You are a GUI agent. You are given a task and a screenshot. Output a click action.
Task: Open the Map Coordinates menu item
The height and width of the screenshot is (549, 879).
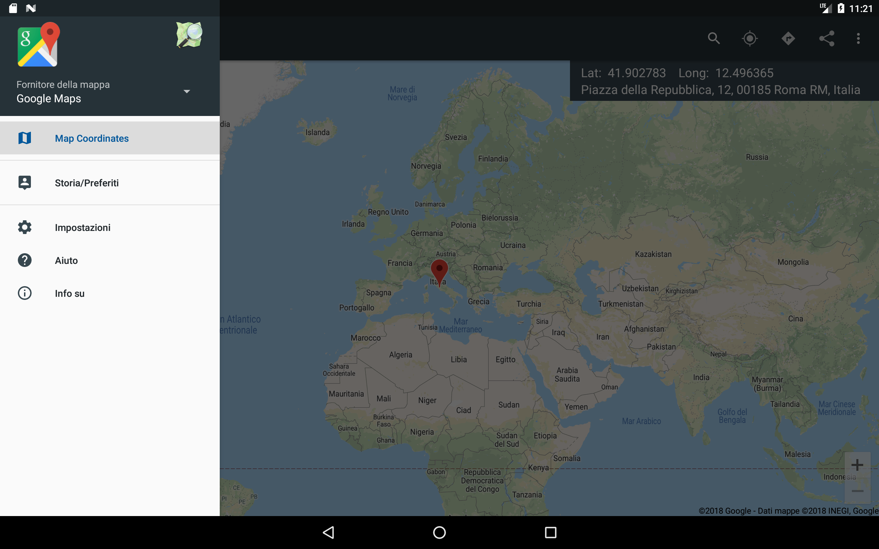(x=110, y=138)
